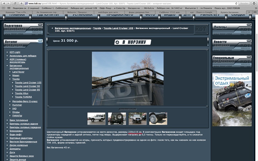Screen dimensions: 258x161
Task: Open thumbnail showing rear spare wheel
Action: (x=117, y=119)
